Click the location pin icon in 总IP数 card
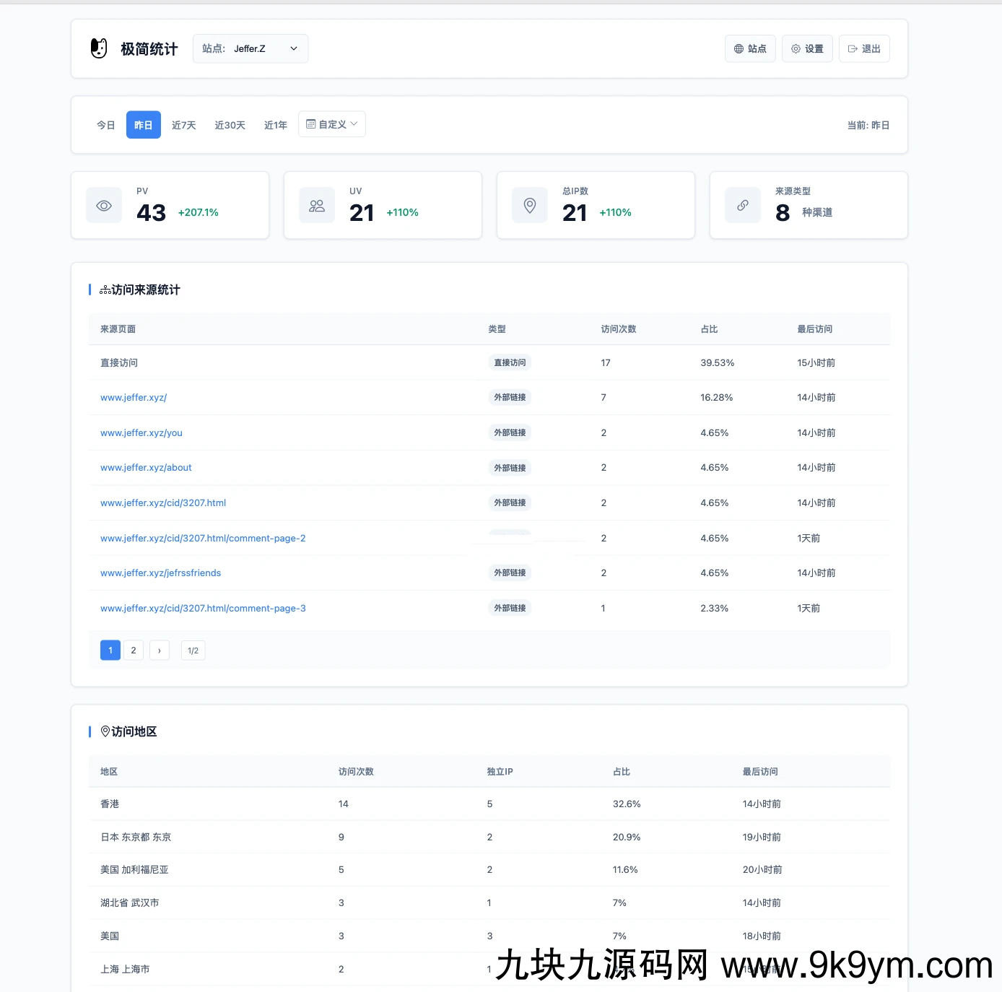The image size is (1002, 992). 530,206
